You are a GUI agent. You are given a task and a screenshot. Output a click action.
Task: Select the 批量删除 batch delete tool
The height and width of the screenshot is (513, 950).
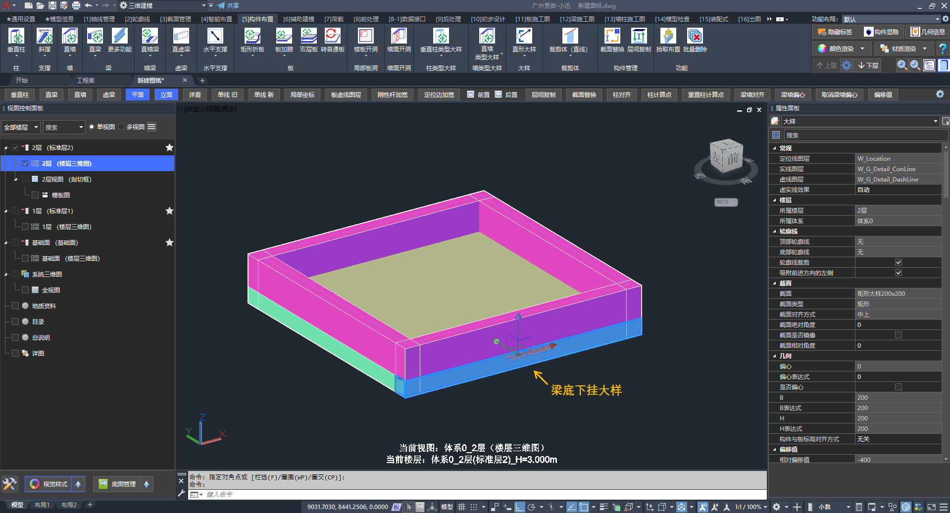(x=695, y=40)
